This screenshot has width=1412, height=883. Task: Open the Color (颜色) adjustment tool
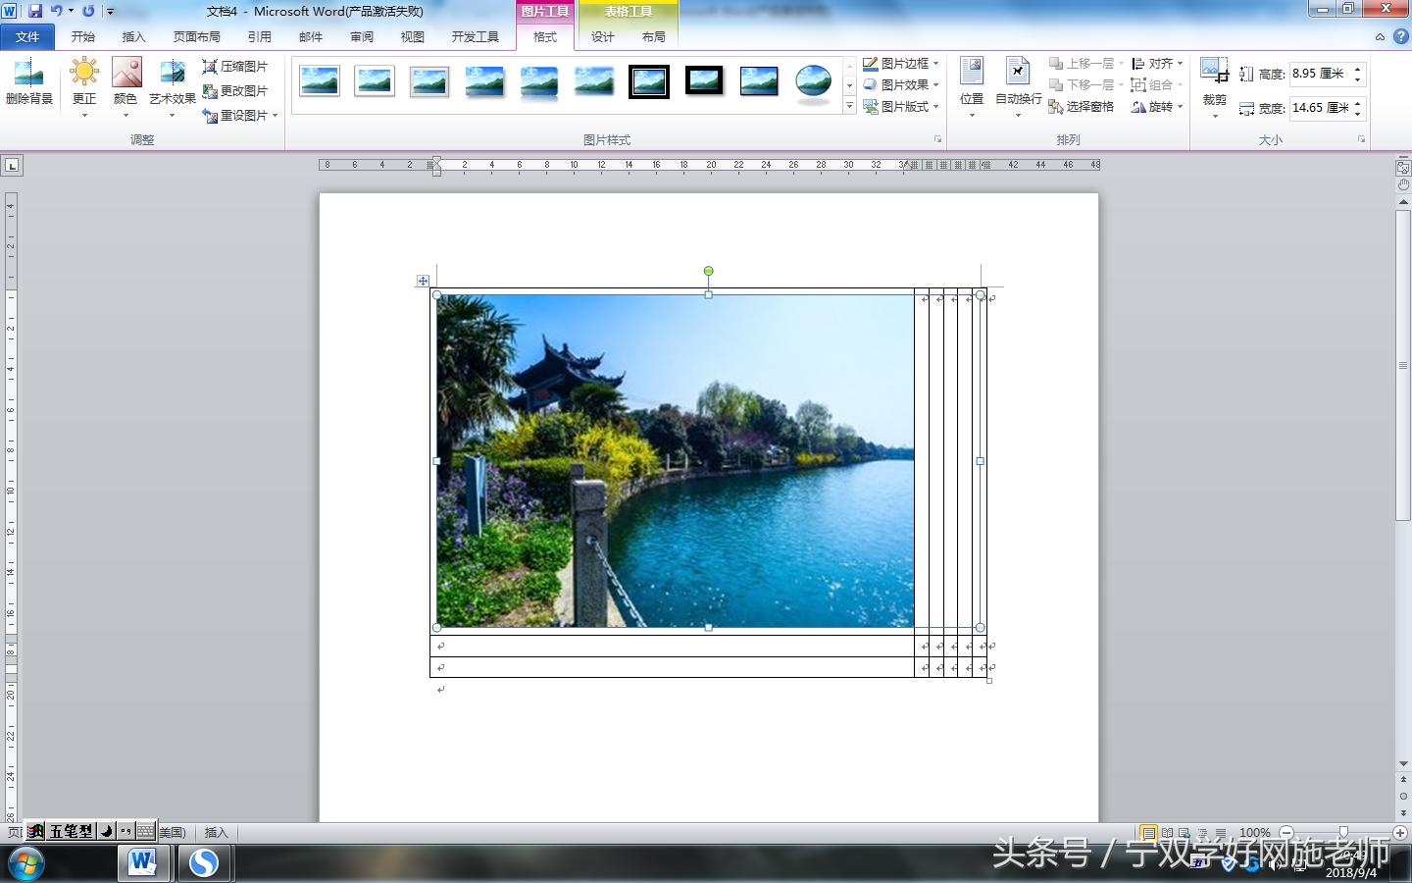pos(126,76)
